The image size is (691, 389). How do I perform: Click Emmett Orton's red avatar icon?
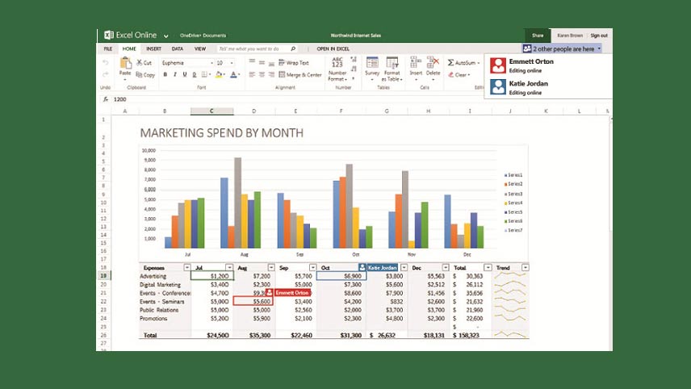click(499, 65)
